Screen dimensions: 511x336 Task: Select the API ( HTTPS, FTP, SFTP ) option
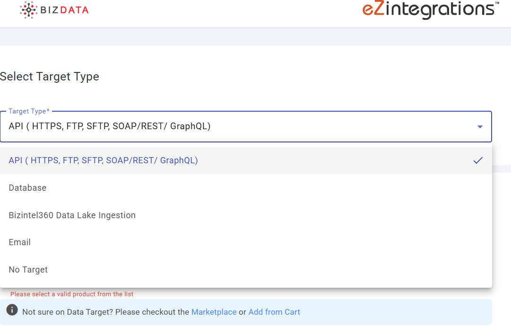pos(103,160)
